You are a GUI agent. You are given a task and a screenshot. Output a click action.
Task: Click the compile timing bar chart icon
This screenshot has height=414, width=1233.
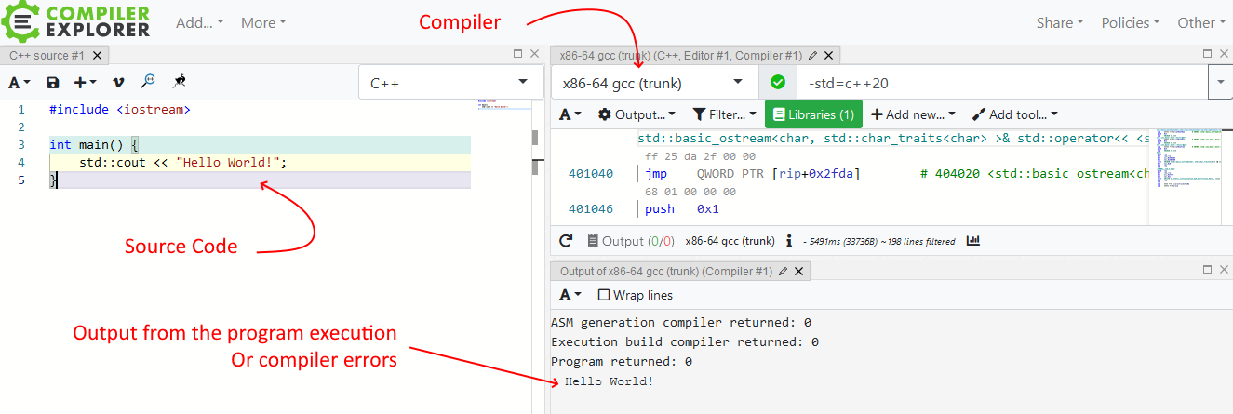(x=973, y=240)
